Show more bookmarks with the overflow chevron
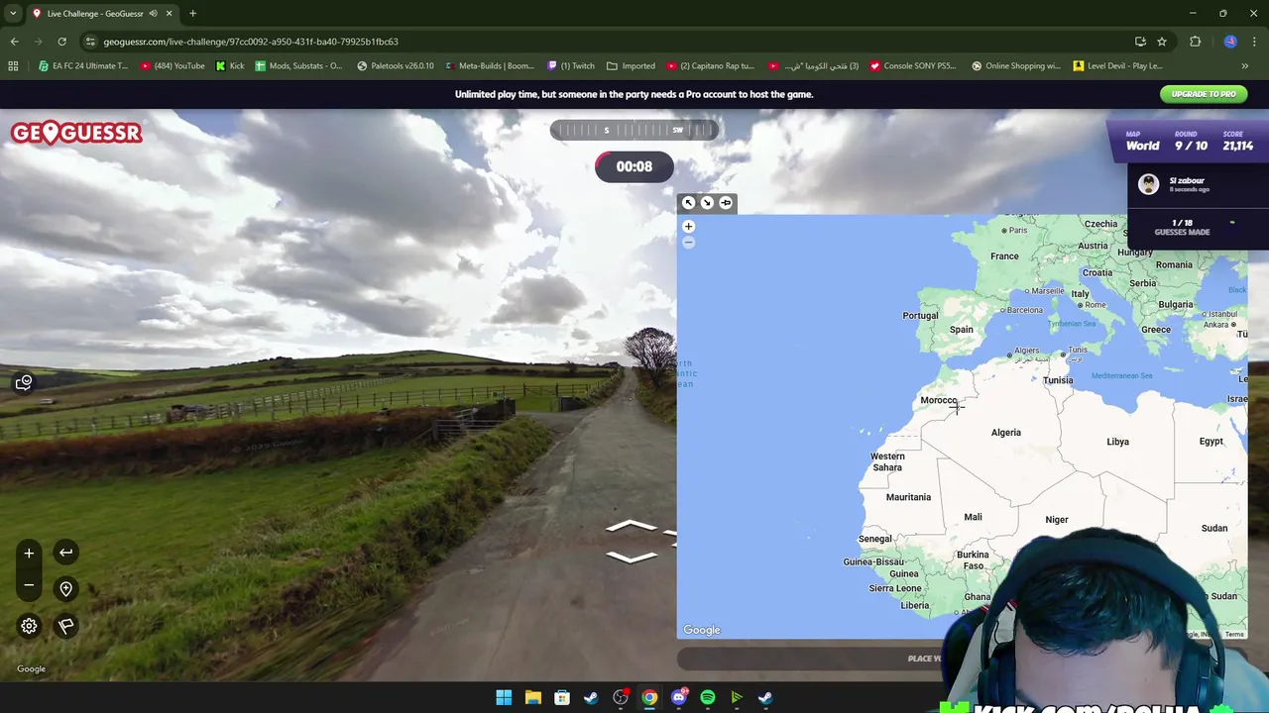 [1245, 66]
